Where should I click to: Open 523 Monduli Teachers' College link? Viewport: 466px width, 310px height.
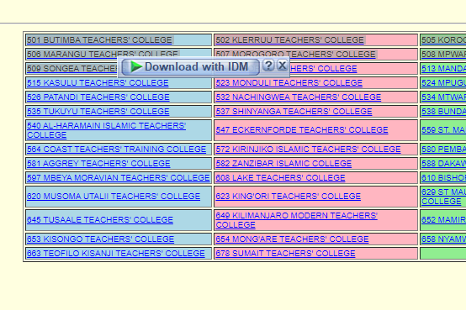[x=289, y=83]
